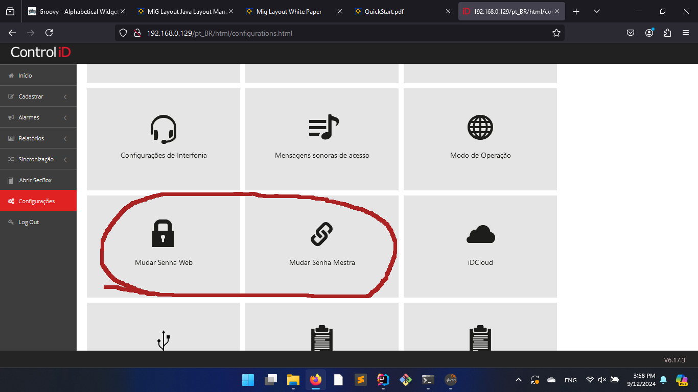Reload the page with the refresh button

tap(49, 33)
